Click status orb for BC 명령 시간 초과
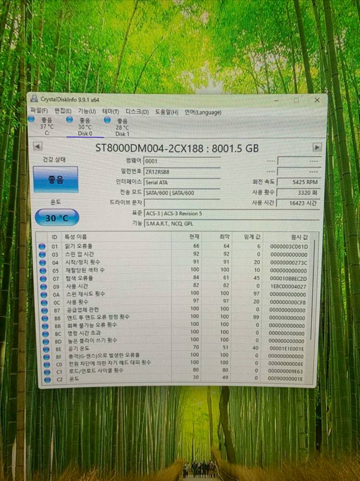This screenshot has width=360, height=481. 46,334
